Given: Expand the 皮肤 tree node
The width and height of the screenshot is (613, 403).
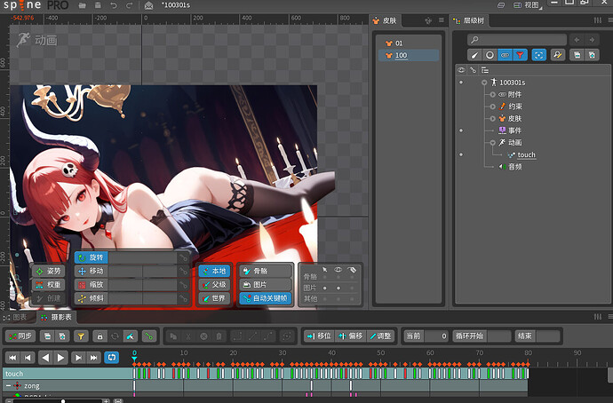Looking at the screenshot, I should coord(492,118).
